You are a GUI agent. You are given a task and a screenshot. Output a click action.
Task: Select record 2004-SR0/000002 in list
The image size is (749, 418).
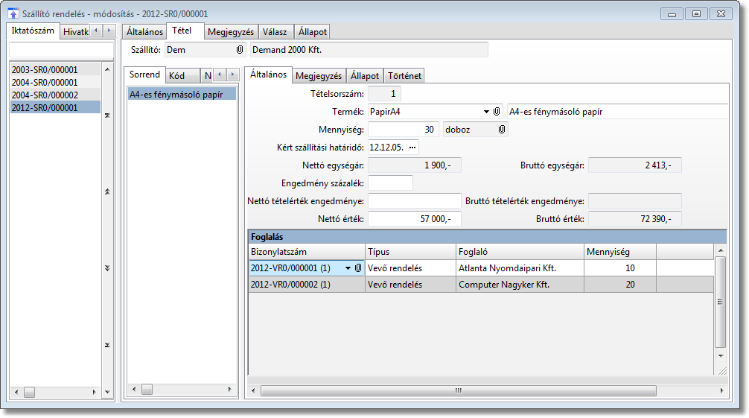coord(45,95)
